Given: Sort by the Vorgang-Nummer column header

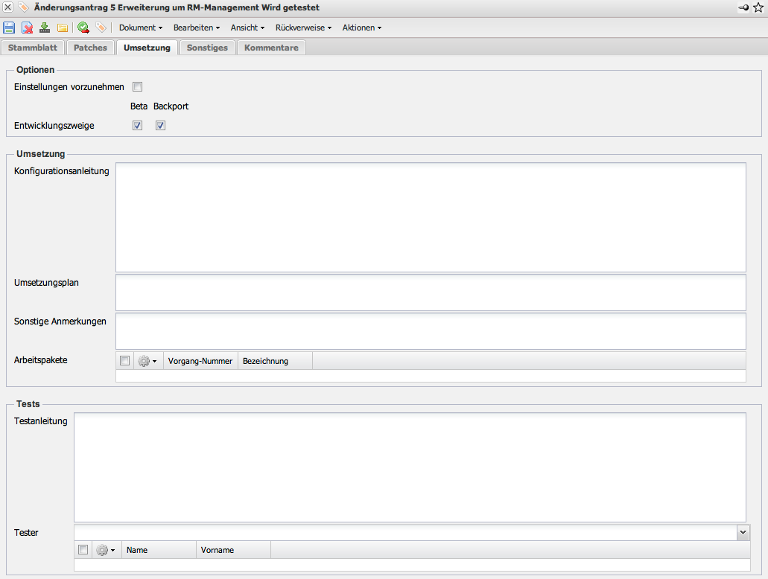Looking at the screenshot, I should [200, 361].
